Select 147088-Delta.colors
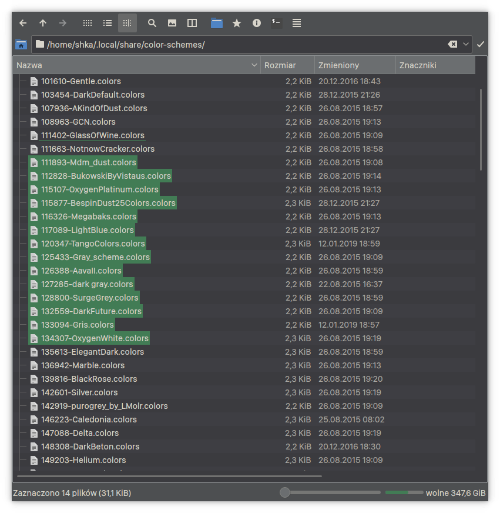 (x=80, y=433)
